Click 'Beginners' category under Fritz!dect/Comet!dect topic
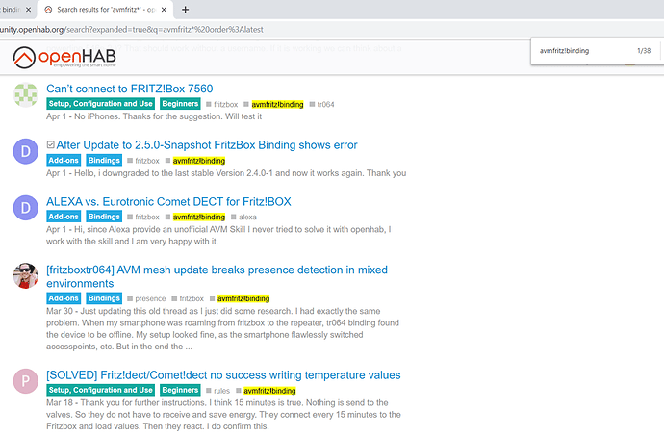This screenshot has width=664, height=437. click(x=180, y=390)
